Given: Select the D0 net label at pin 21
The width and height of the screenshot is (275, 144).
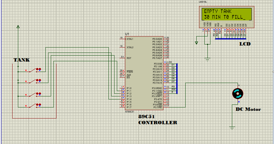Looking at the screenshot, I should point(170,62).
